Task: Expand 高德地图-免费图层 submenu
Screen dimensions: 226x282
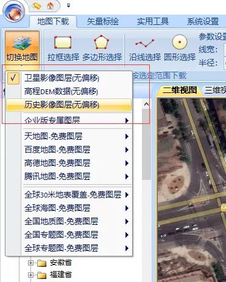Action: click(69, 163)
